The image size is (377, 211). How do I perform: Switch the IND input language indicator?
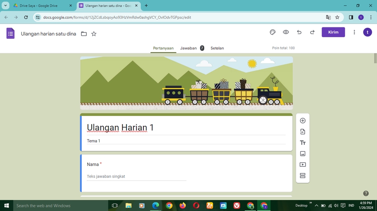(351, 206)
